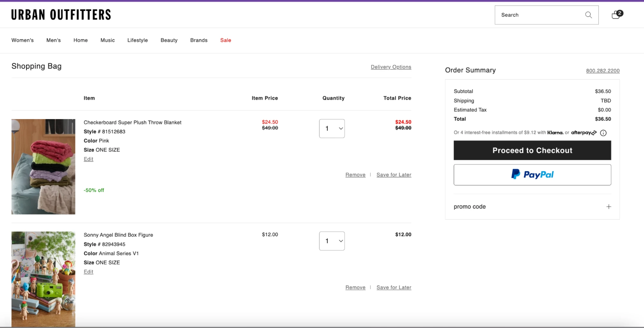
Task: Click Proceed to Checkout
Action: pos(532,150)
